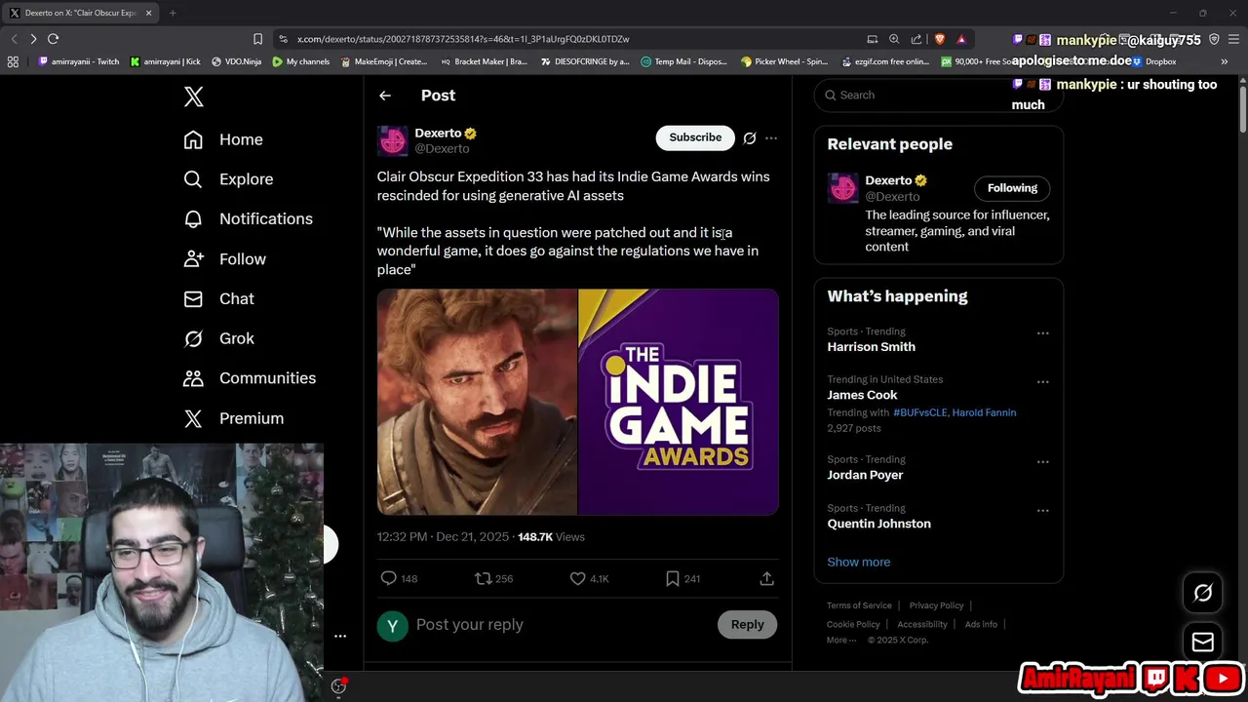Open Terms of Service link
This screenshot has width=1248, height=702.
click(859, 605)
